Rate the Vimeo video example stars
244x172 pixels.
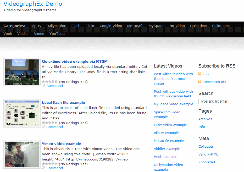50,164
